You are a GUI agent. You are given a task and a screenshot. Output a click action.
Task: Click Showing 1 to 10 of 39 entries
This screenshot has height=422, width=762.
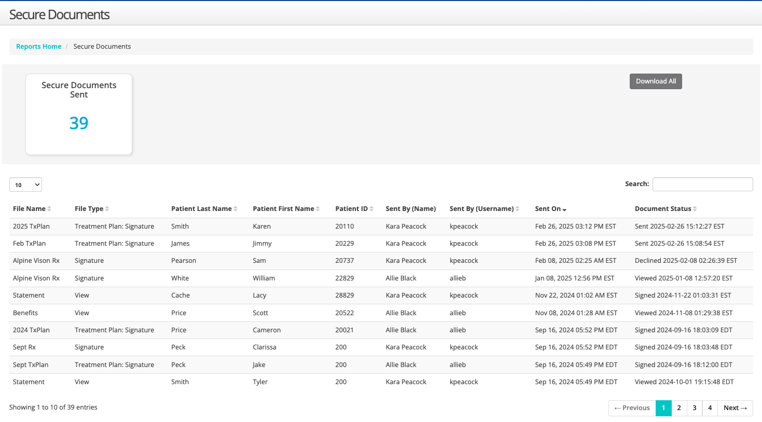(53, 407)
